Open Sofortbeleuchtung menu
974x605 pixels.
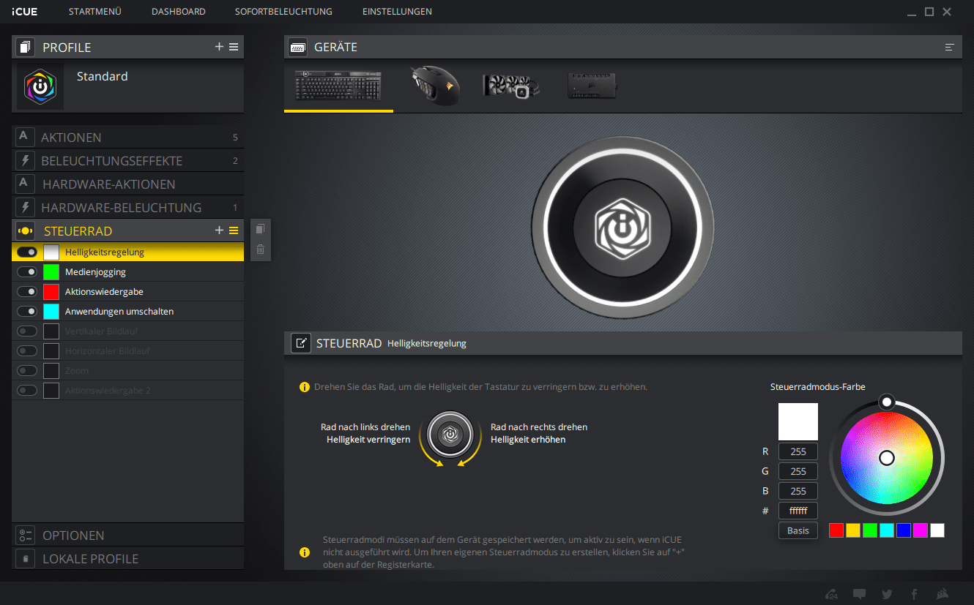click(284, 12)
